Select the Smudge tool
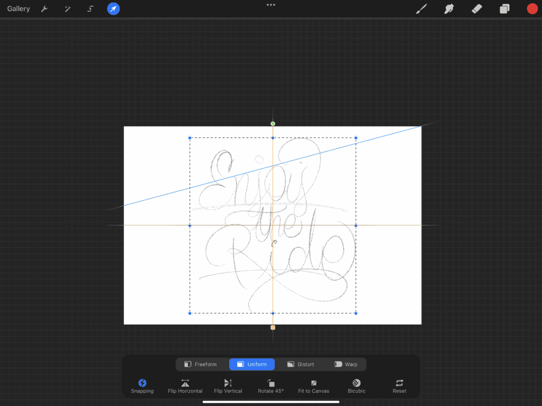Image resolution: width=542 pixels, height=406 pixels. (449, 8)
